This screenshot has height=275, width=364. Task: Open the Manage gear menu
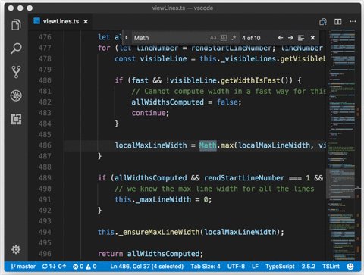tap(16, 249)
